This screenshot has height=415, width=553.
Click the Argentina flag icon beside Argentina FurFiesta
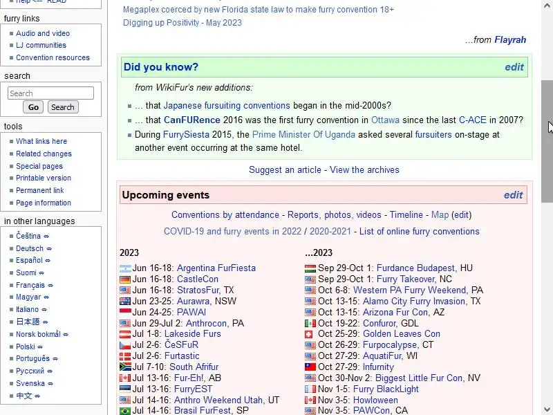(x=125, y=268)
